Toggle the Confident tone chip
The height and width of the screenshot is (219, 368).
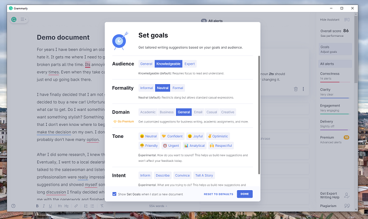click(172, 136)
